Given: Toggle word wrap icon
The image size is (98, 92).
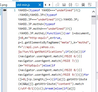Looking at the screenshot, I should (x=77, y=5).
